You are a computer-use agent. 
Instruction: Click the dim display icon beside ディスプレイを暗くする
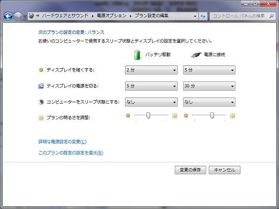pyautogui.click(x=41, y=70)
